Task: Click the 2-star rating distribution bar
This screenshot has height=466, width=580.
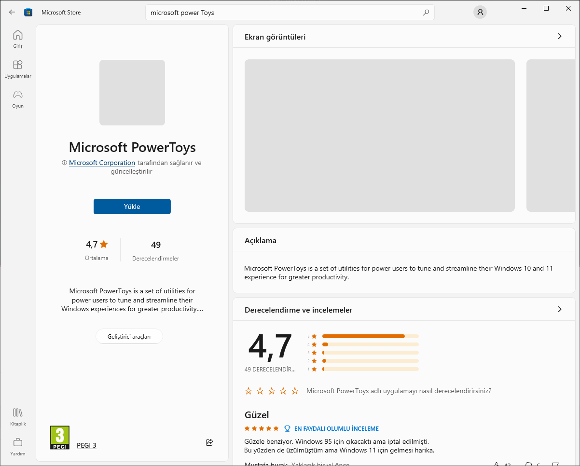Action: (371, 361)
